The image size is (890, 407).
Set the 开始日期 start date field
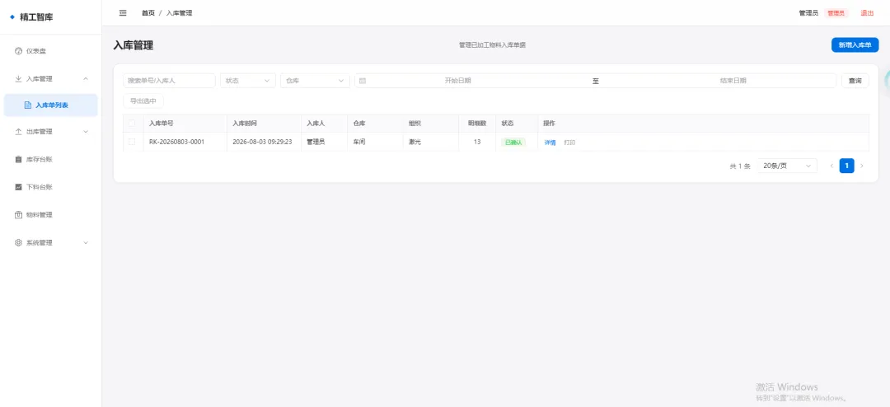pos(457,81)
